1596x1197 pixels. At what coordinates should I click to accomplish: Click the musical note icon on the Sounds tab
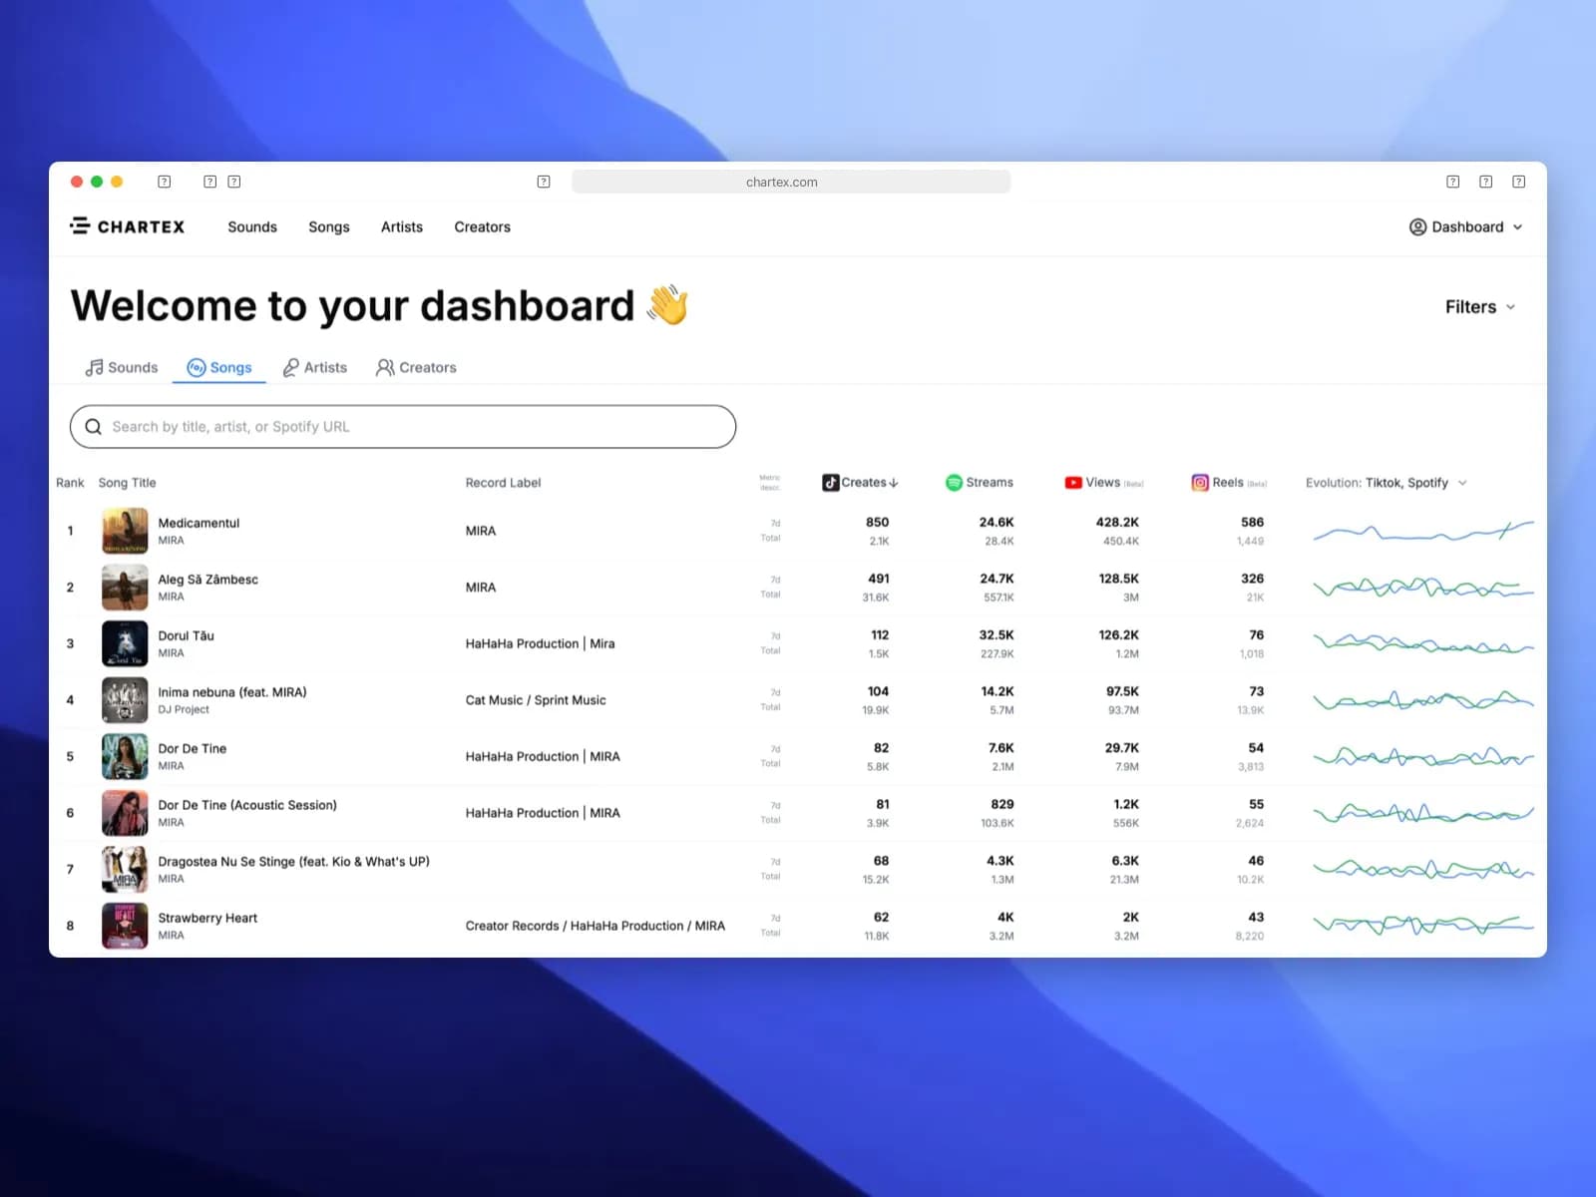(95, 367)
